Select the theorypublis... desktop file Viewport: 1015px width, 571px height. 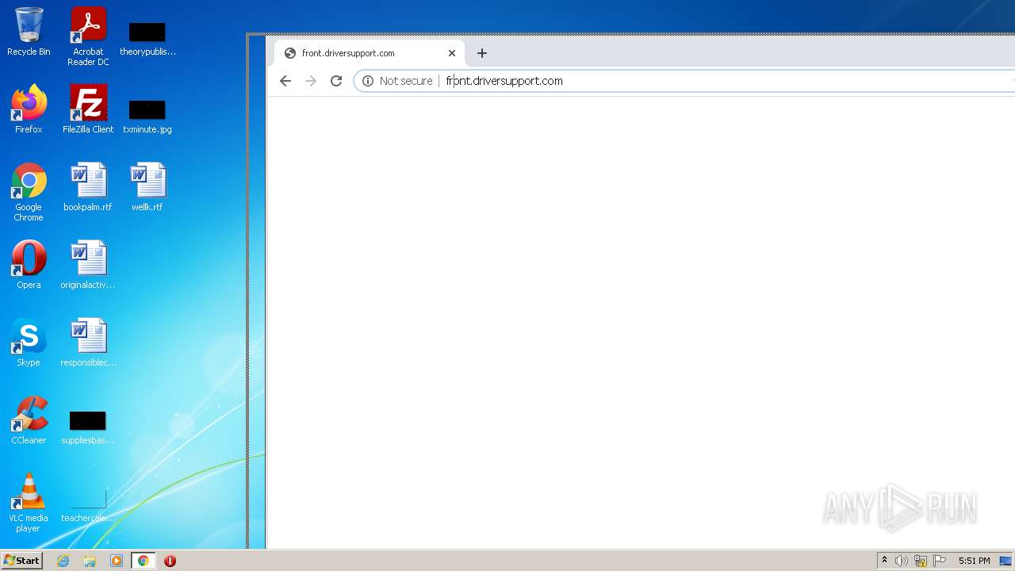click(147, 38)
